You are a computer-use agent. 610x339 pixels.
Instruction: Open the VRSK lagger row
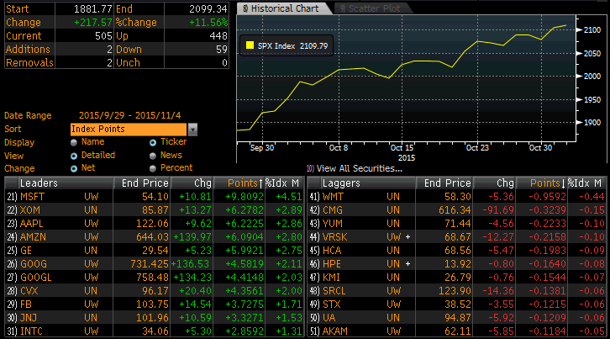coord(457,237)
